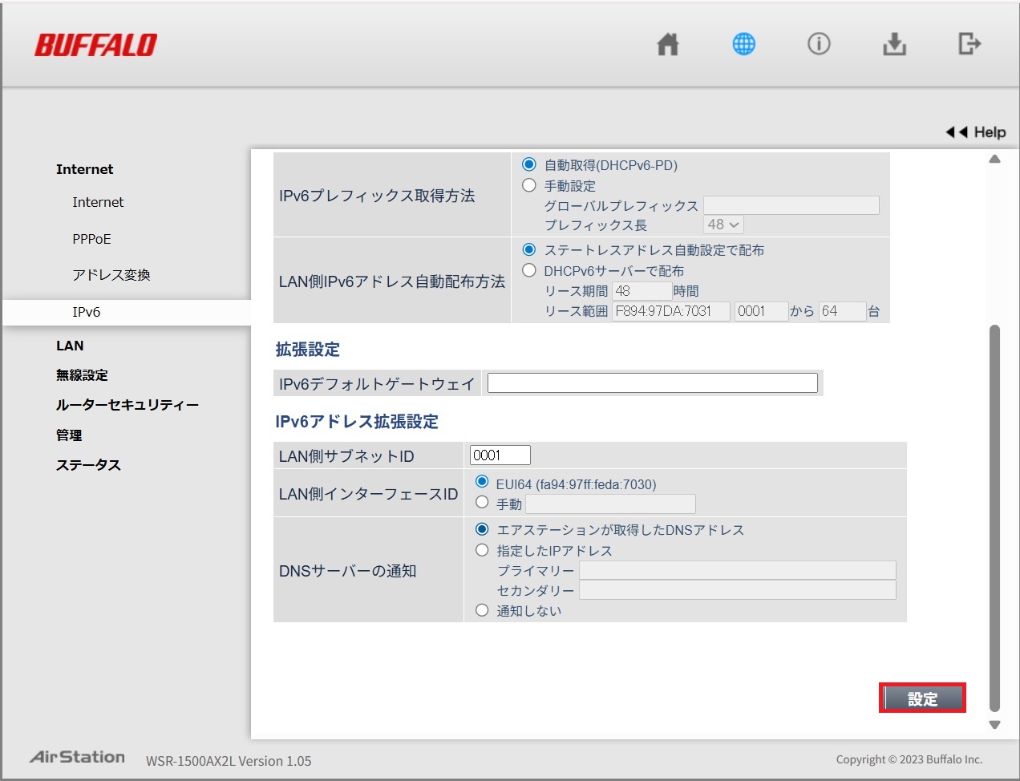Image resolution: width=1020 pixels, height=781 pixels.
Task: Select ステートレスアドレス自動設定で配布 option
Action: click(x=529, y=249)
